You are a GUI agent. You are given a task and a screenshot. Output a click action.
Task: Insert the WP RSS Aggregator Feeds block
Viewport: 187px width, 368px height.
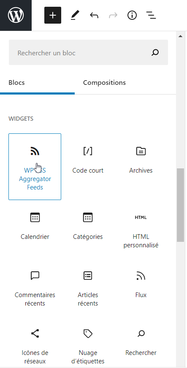(35, 167)
